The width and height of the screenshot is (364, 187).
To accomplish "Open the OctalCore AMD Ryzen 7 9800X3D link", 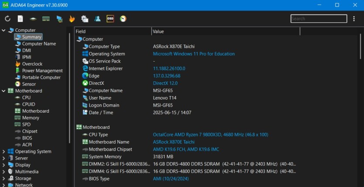I will pos(211,135).
